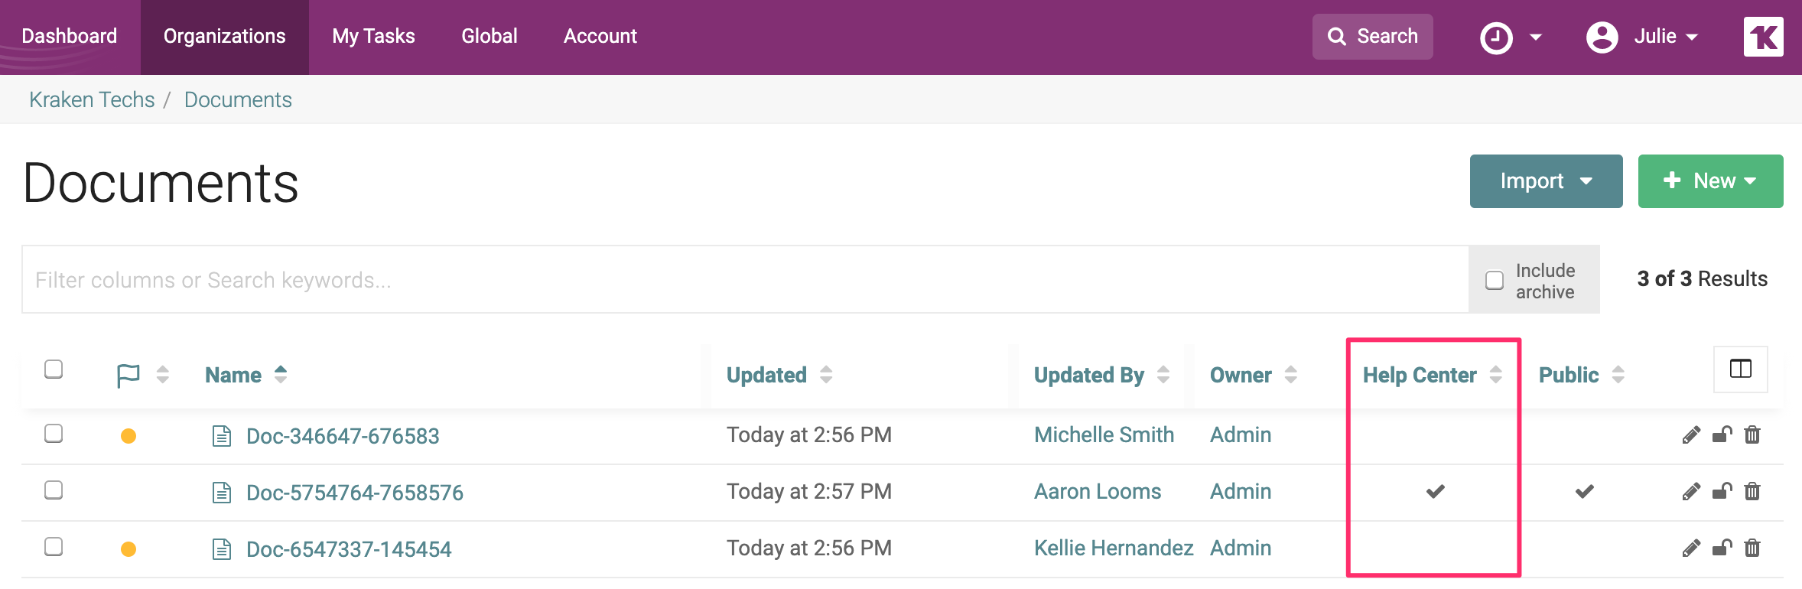
Task: Check the select-all documents checkbox
Action: click(54, 369)
